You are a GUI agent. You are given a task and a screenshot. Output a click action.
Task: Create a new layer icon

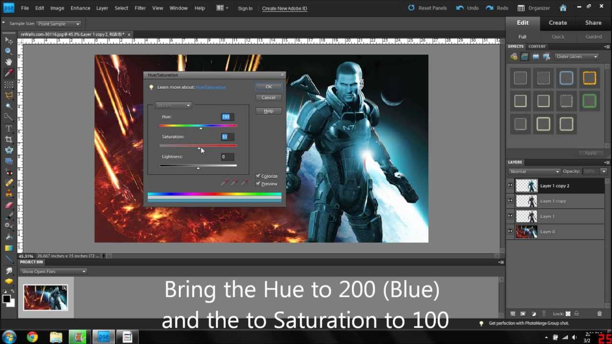pos(513,314)
